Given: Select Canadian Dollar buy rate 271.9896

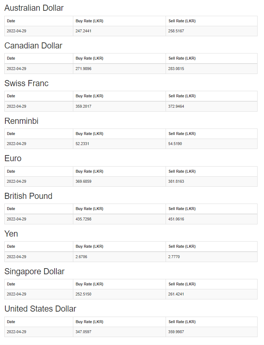Looking at the screenshot, I should pos(83,69).
